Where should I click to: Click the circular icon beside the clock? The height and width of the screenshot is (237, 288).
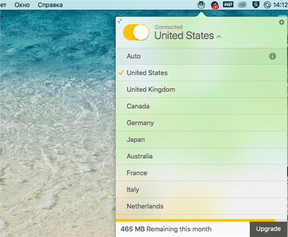pos(267,5)
